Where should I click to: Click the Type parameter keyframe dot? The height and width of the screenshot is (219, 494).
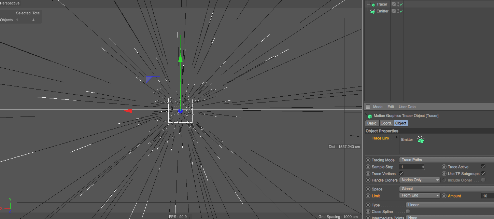click(368, 205)
